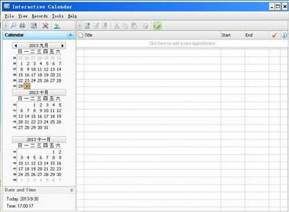Click the scissors cut icon

(116, 25)
